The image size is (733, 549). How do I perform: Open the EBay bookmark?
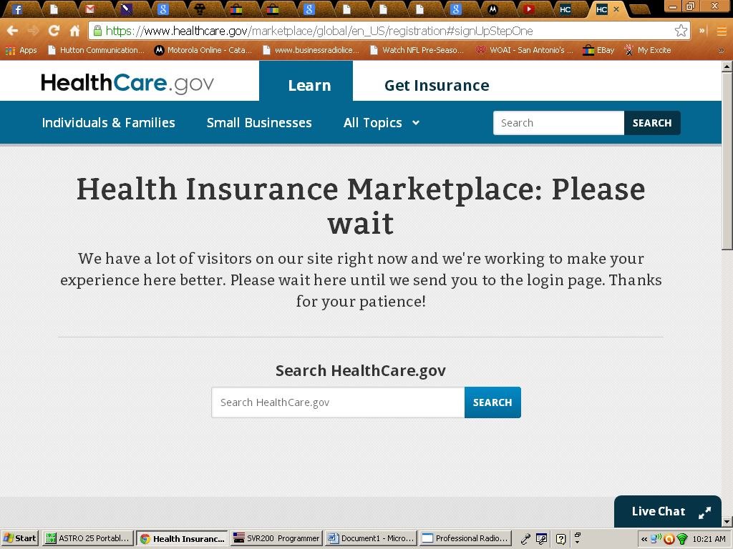click(598, 50)
